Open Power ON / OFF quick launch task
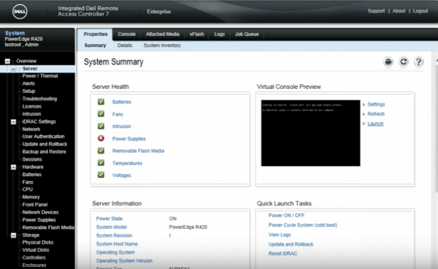438x269 pixels. pos(287,215)
